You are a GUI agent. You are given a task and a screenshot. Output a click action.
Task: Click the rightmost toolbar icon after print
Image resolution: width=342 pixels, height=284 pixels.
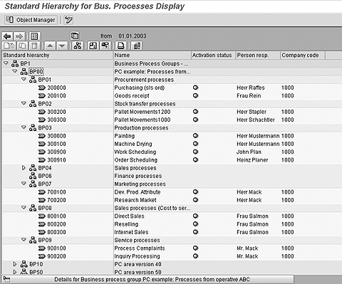click(137, 46)
